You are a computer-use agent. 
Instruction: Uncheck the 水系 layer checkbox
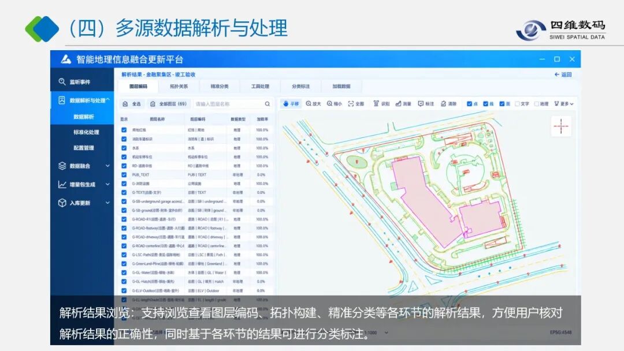(124, 148)
